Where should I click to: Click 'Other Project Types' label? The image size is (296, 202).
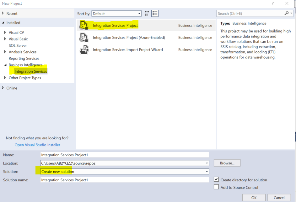click(25, 78)
